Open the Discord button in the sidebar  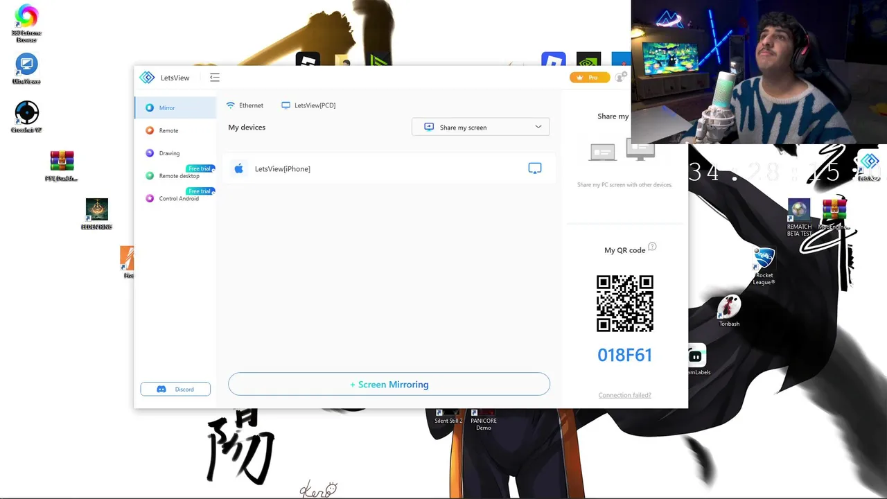click(175, 389)
